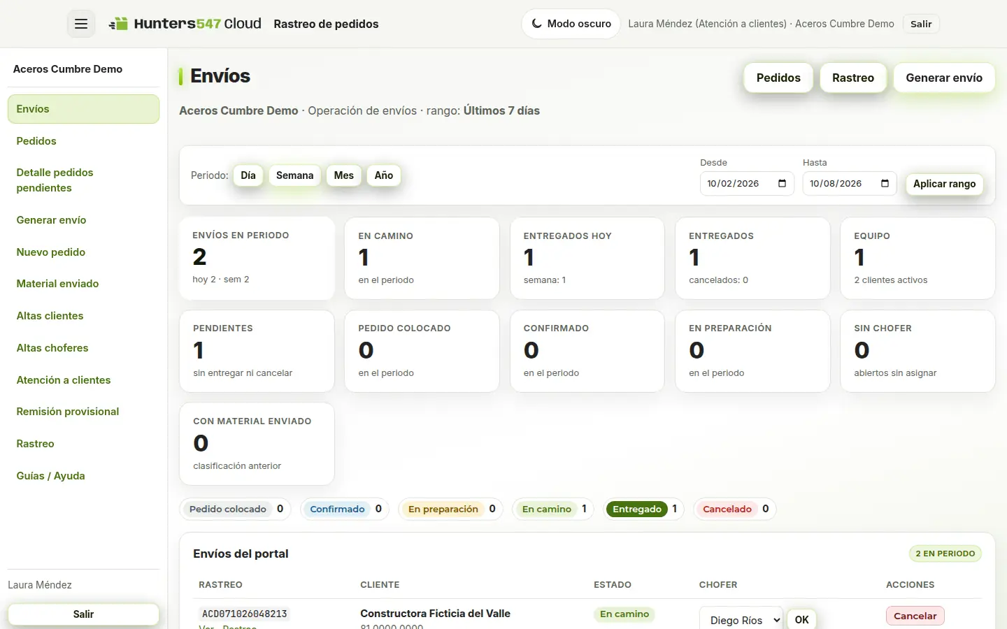Click the Desde date input field

(747, 184)
